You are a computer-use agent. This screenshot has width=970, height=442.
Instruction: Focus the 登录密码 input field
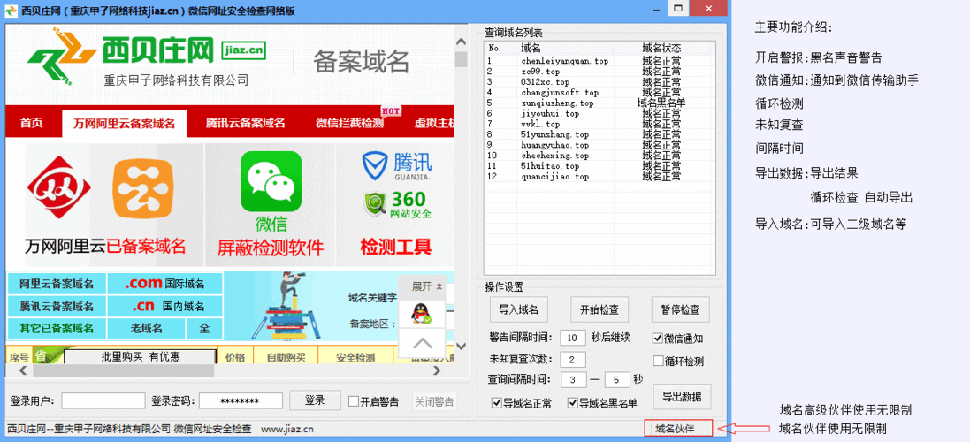pyautogui.click(x=241, y=401)
